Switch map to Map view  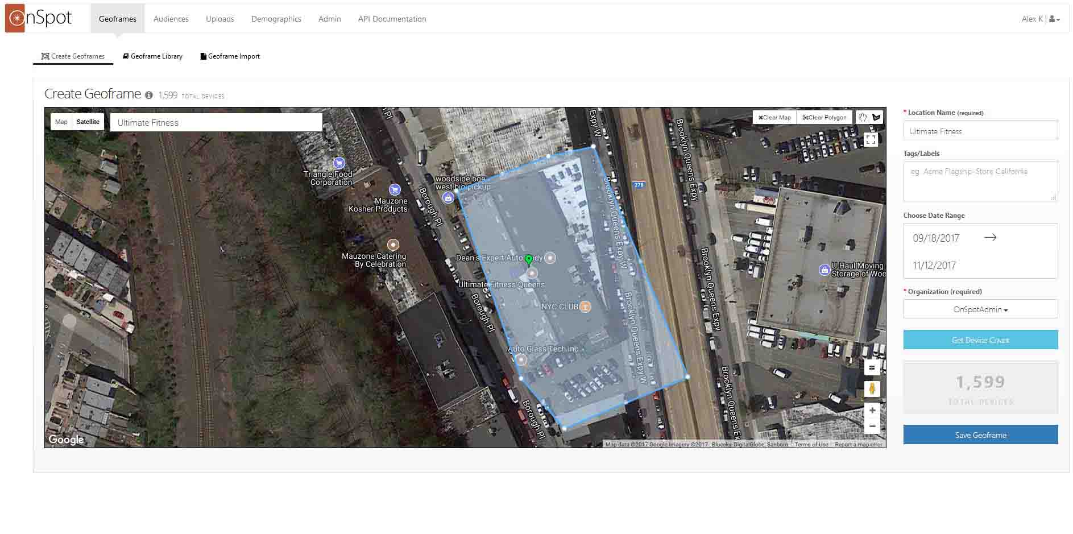pos(61,122)
